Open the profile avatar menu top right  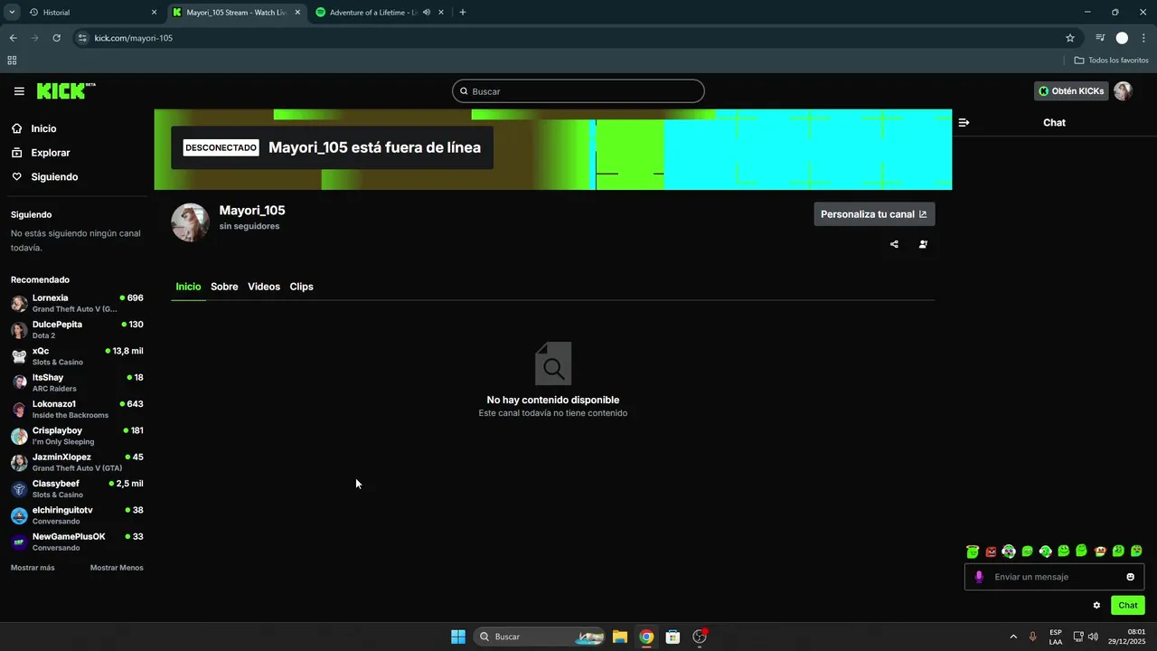1123,91
